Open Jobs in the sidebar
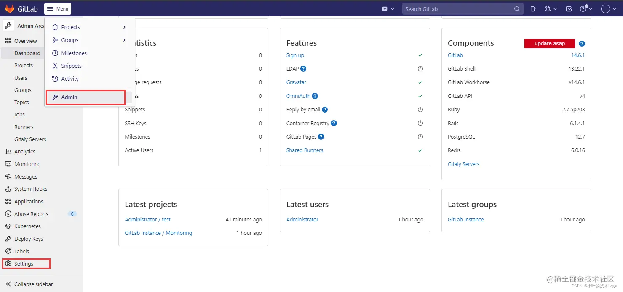The height and width of the screenshot is (292, 623). click(19, 114)
